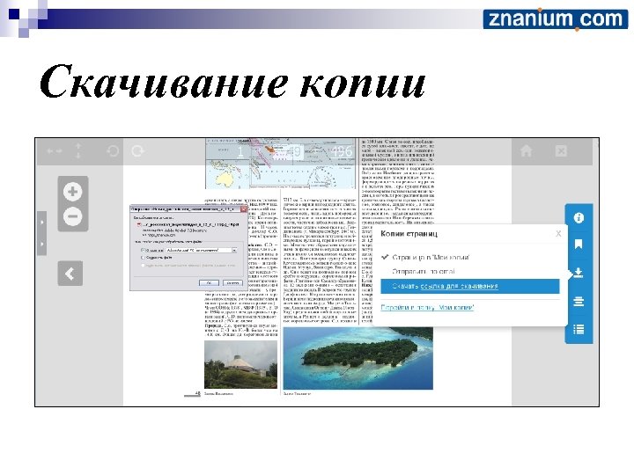Jump to first page number 1
The width and height of the screenshot is (634, 475).
[240, 152]
